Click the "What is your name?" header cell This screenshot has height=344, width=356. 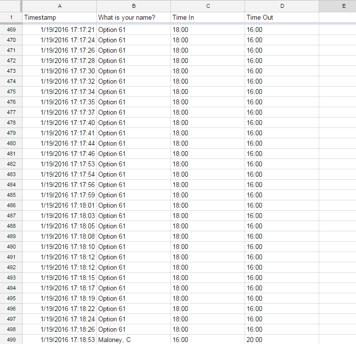[x=134, y=18]
